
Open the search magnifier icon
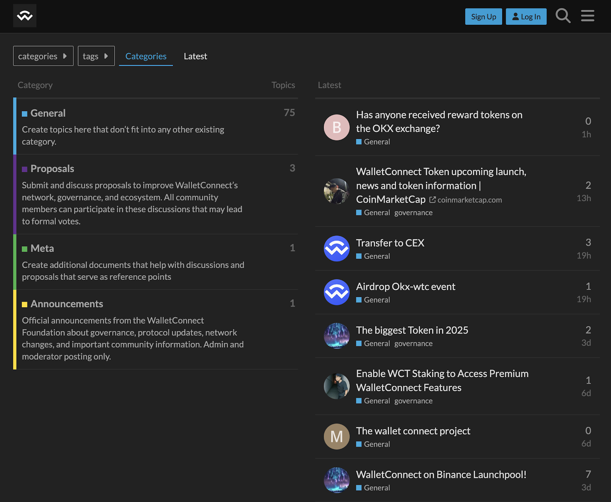(563, 16)
